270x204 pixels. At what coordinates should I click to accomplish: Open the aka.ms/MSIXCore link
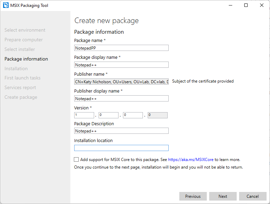point(191,160)
